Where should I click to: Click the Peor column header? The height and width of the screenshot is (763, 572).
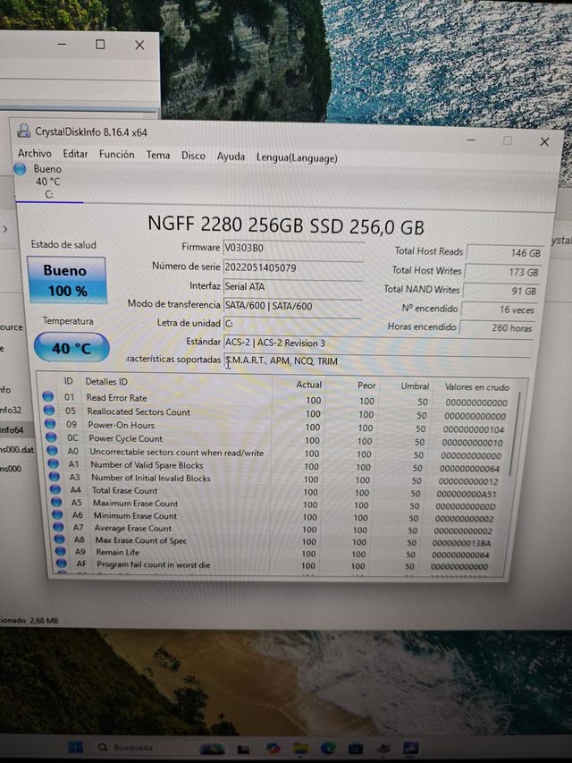[x=366, y=386]
